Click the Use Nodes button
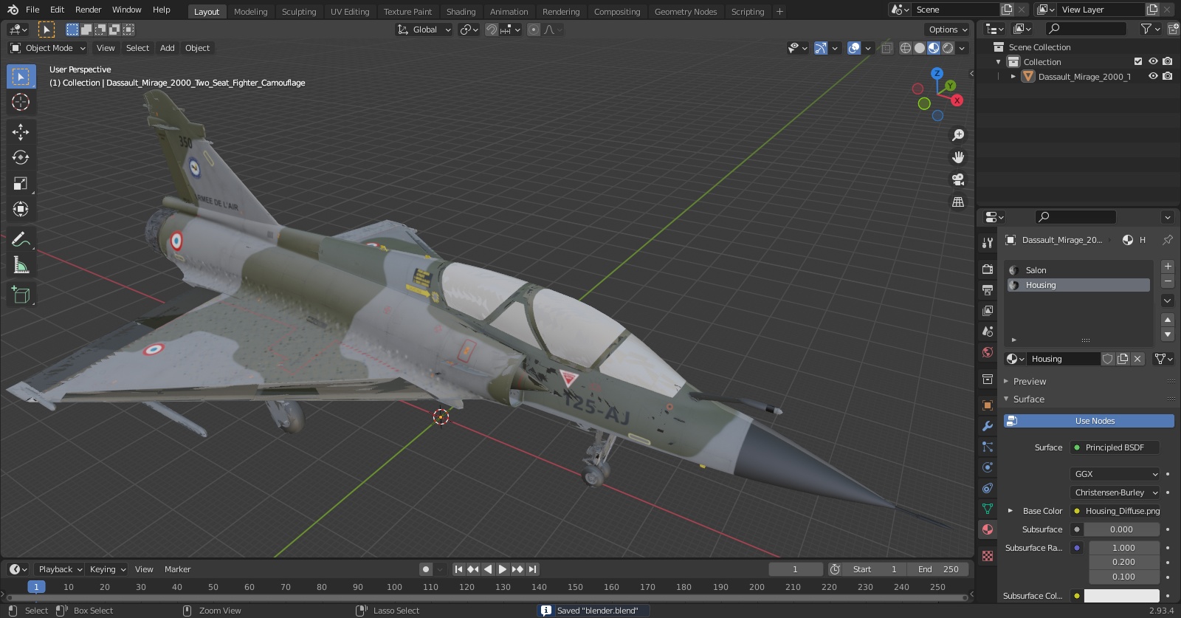The height and width of the screenshot is (618, 1181). pyautogui.click(x=1089, y=421)
